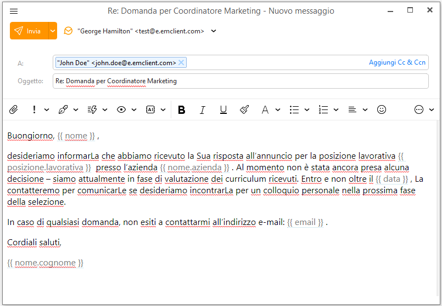442x306 pixels.
Task: Toggle underline formatting
Action: coord(223,109)
